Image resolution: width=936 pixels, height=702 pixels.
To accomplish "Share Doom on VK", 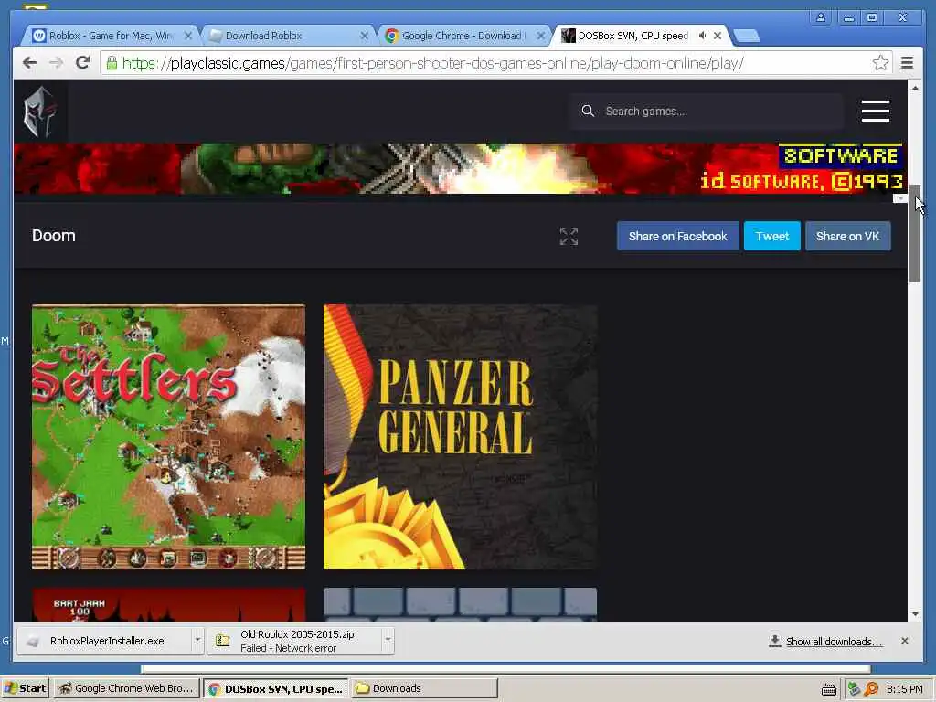I will tap(847, 237).
